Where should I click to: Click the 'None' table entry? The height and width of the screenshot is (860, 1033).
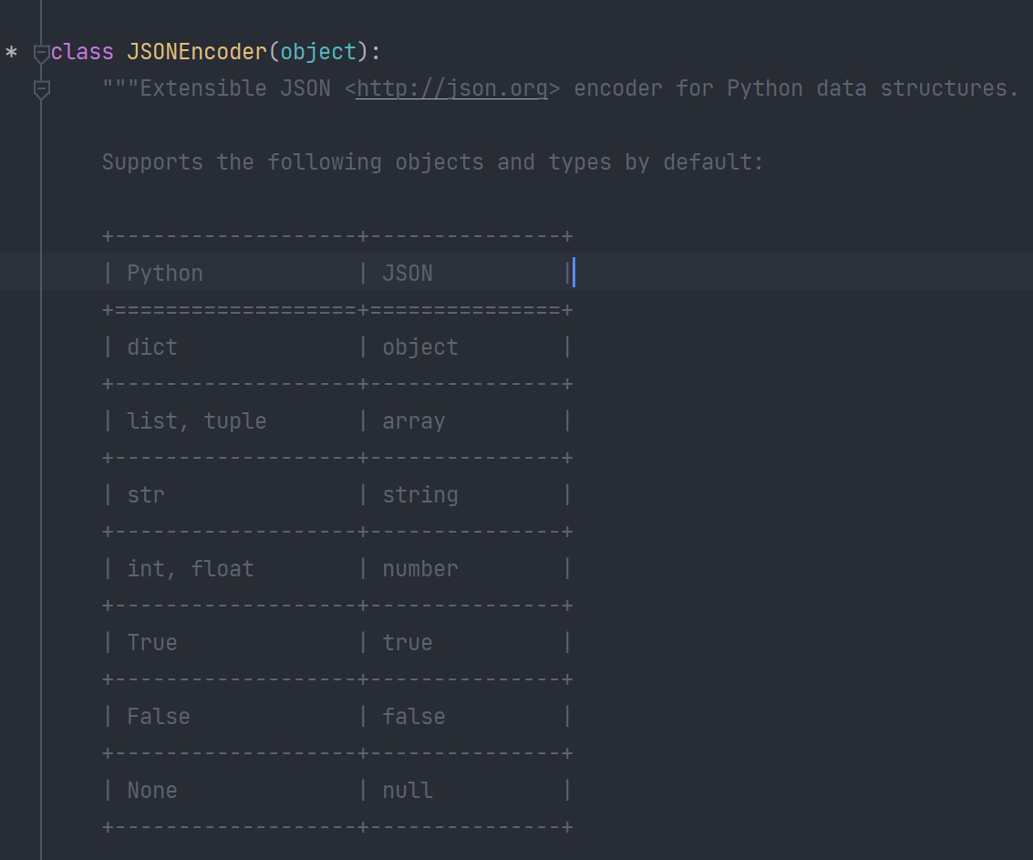tap(152, 791)
